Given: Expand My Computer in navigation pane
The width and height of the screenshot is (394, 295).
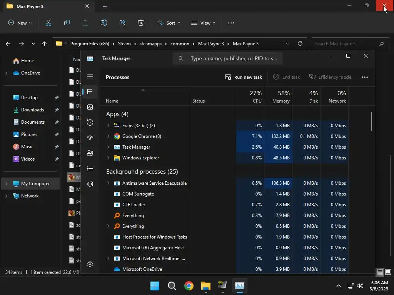Looking at the screenshot, I should point(6,184).
